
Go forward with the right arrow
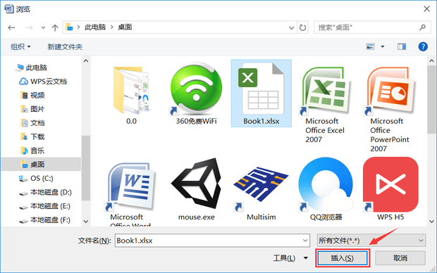[29, 27]
